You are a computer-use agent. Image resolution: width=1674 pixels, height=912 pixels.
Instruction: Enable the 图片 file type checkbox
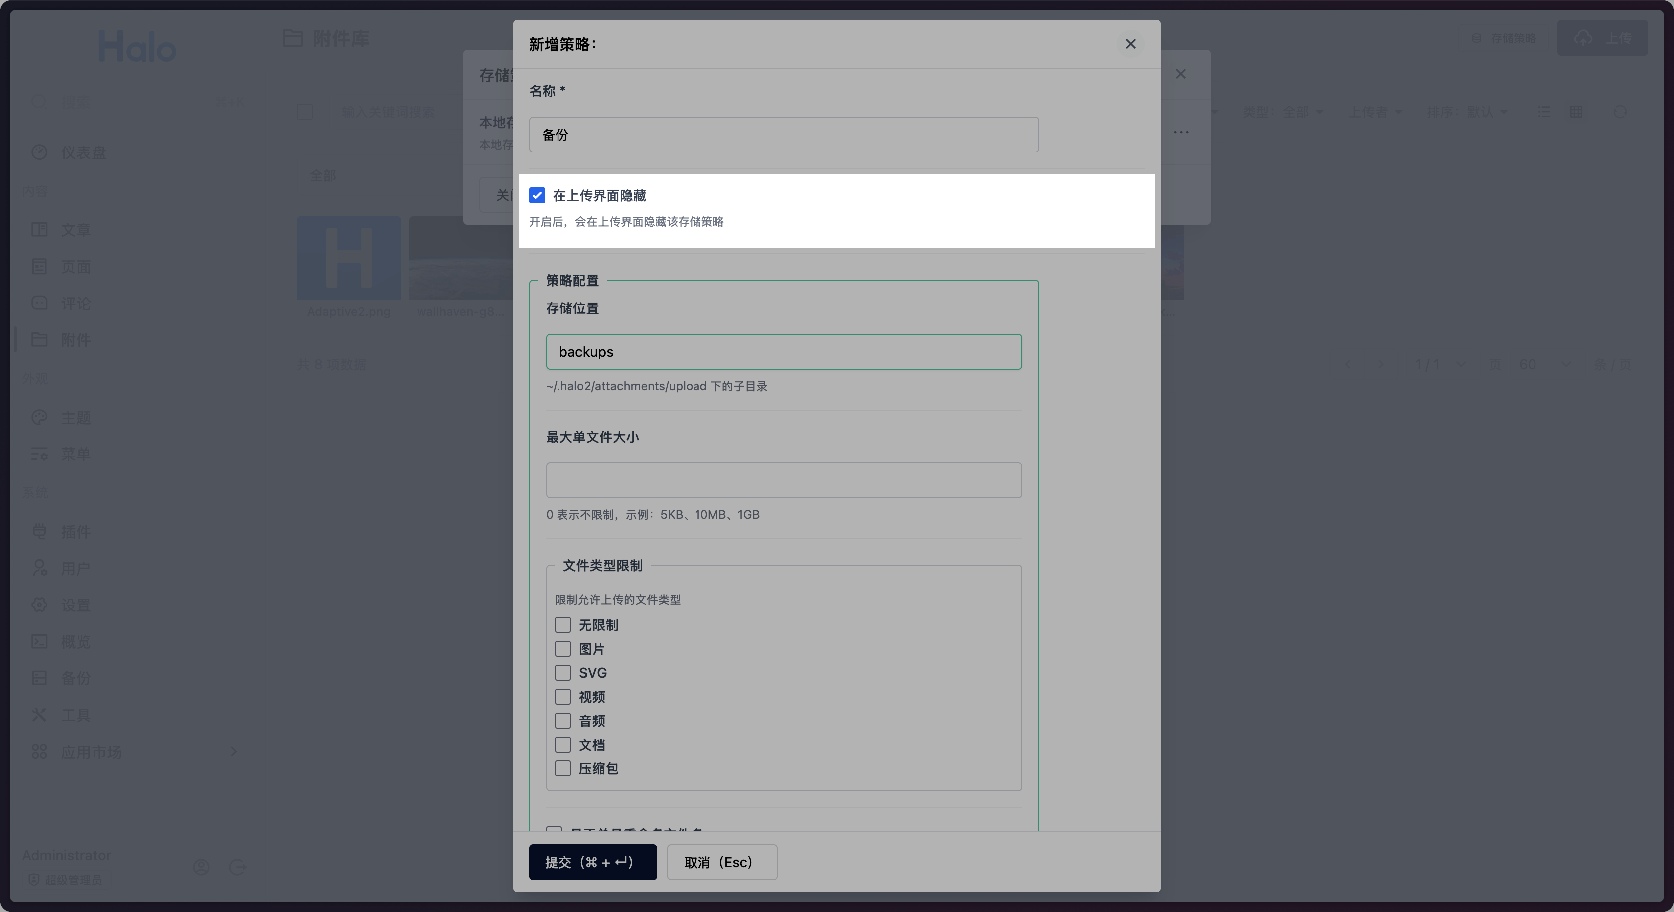coord(563,649)
